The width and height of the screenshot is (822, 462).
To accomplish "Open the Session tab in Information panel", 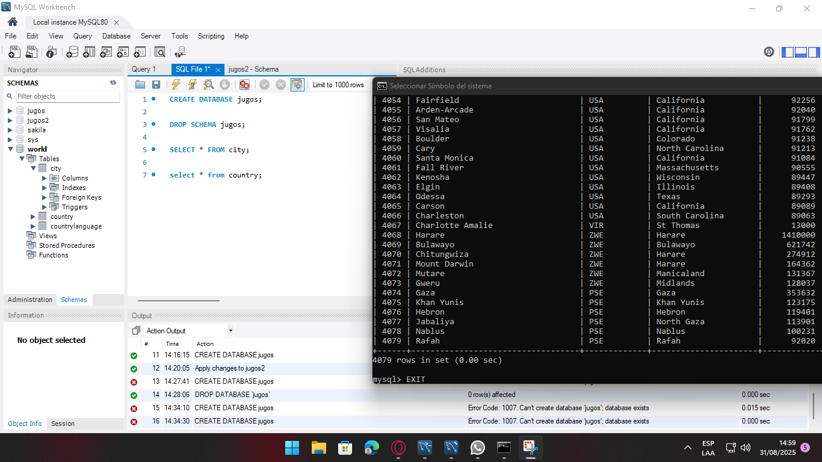I will tap(63, 423).
